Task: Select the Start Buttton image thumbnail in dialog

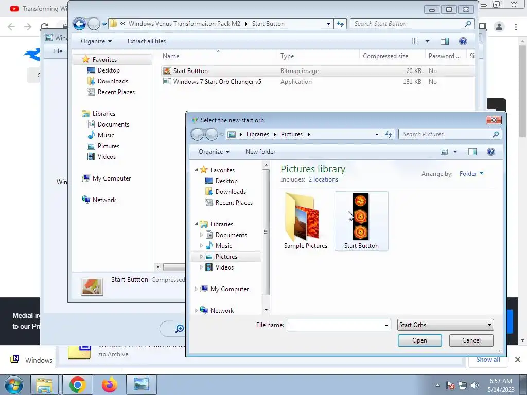Action: coord(361,221)
